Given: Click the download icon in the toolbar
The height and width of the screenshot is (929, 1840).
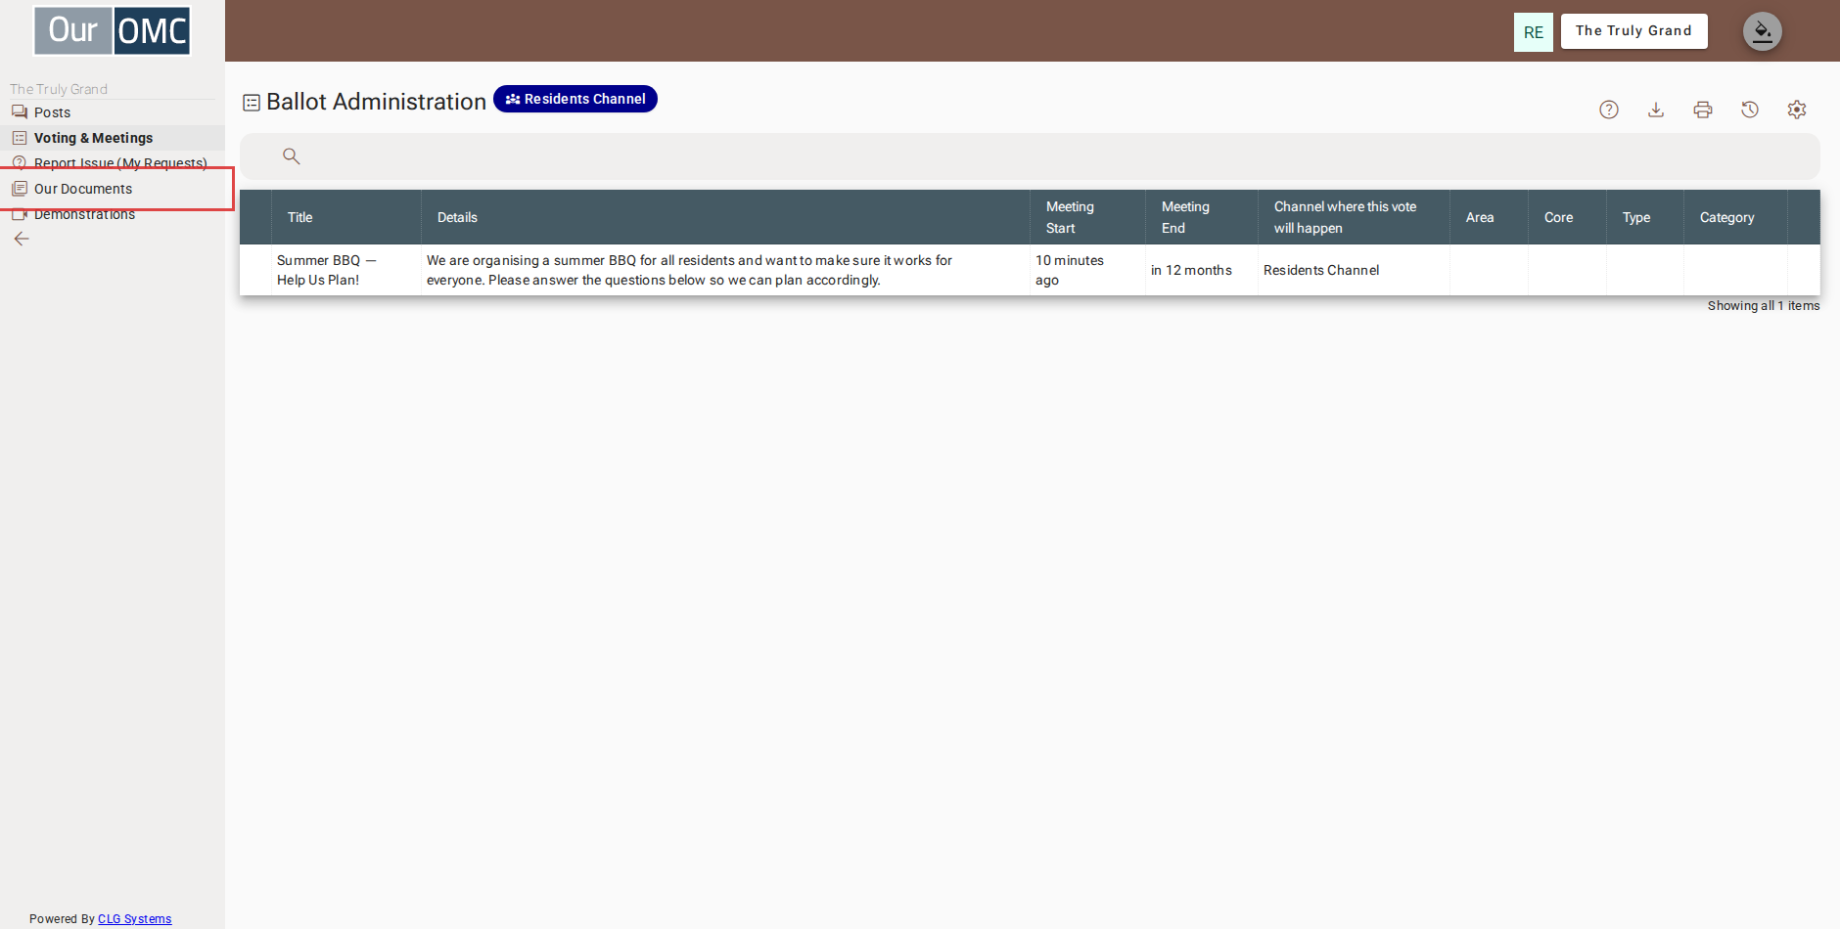Looking at the screenshot, I should click(1656, 110).
